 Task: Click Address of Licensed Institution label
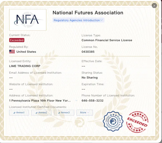31,95
